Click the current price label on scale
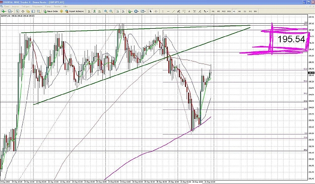The height and width of the screenshot is (184, 315). (x=311, y=73)
